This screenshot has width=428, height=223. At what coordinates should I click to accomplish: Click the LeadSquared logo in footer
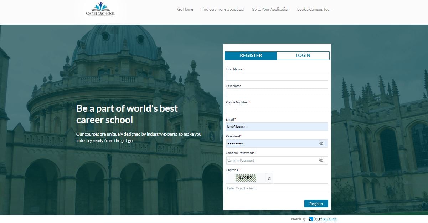click(x=323, y=219)
